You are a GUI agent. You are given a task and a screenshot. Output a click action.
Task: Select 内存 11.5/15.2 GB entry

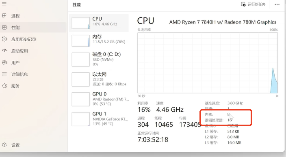coord(99,41)
